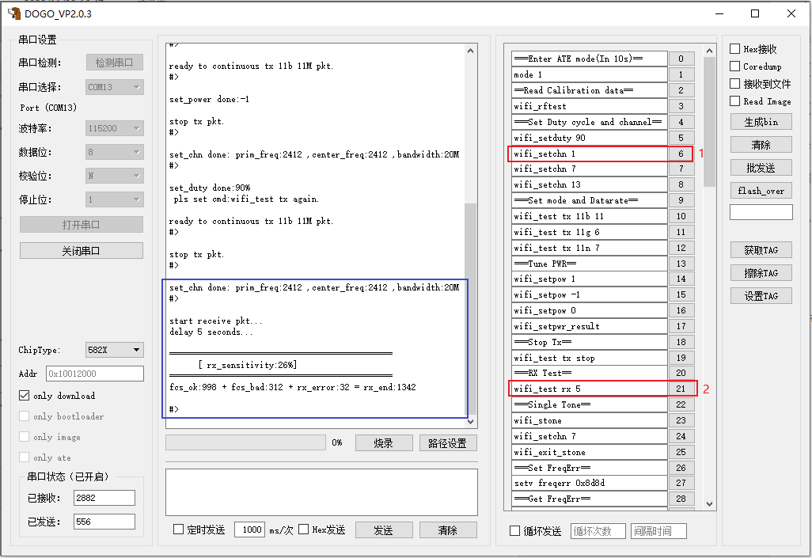Click the Addr 0x10012000 input field
Viewport: 812px width, 558px height.
pos(95,374)
